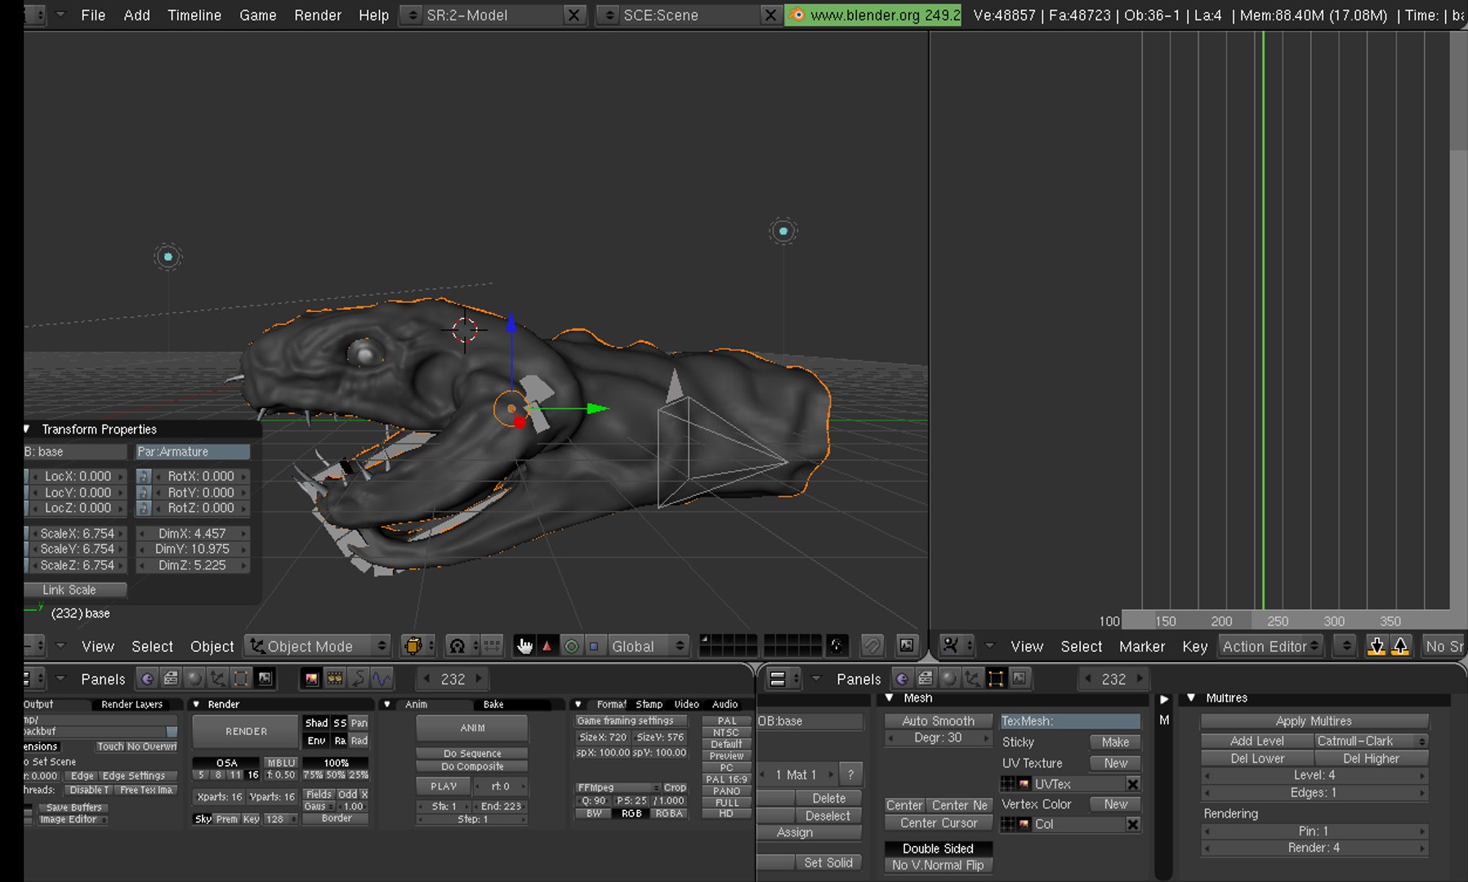Open Shading context in left Panels header

pos(194,679)
